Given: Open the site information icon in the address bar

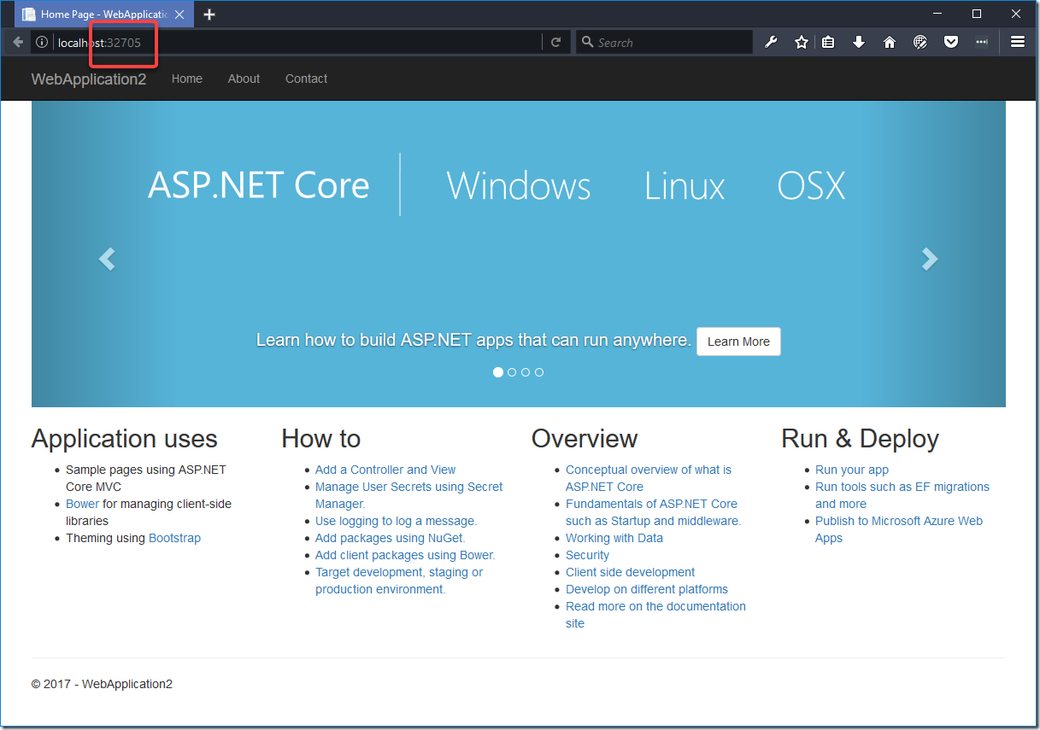Looking at the screenshot, I should (42, 42).
